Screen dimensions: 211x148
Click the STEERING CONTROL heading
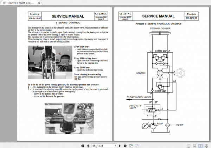pyautogui.click(x=68, y=23)
